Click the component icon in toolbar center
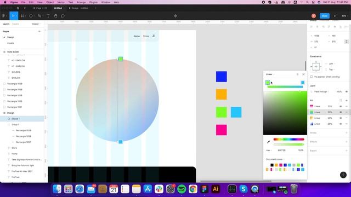The width and height of the screenshot is (351, 197). point(175,16)
